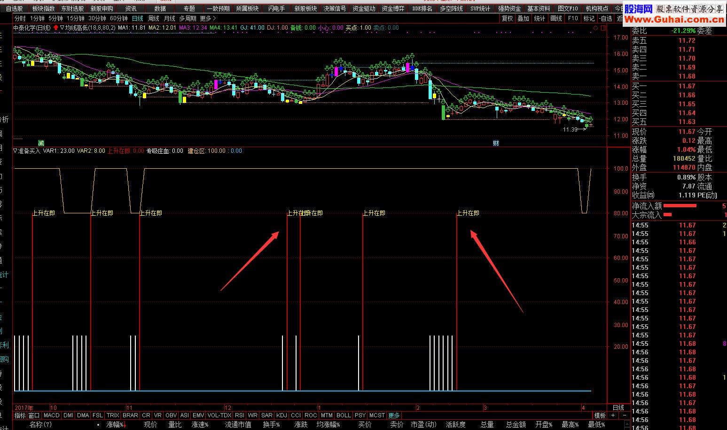The image size is (727, 430).
Task: Select the KDJ indicator tab
Action: coord(281,415)
